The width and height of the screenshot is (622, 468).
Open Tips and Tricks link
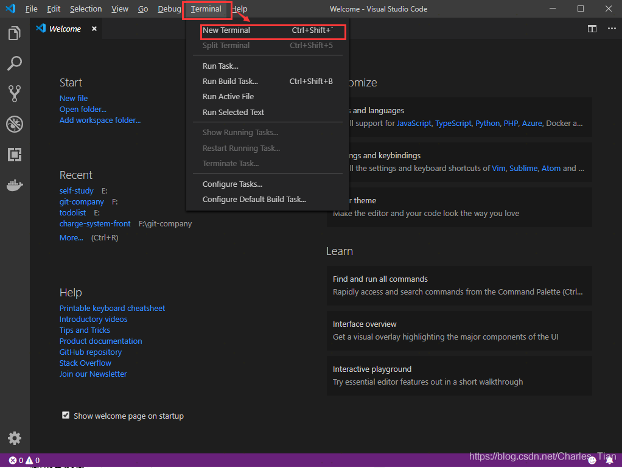85,330
